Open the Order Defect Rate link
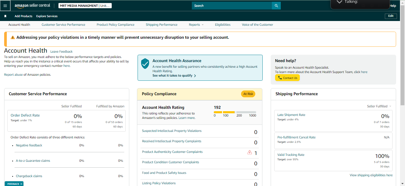405x186 pixels. (25, 115)
